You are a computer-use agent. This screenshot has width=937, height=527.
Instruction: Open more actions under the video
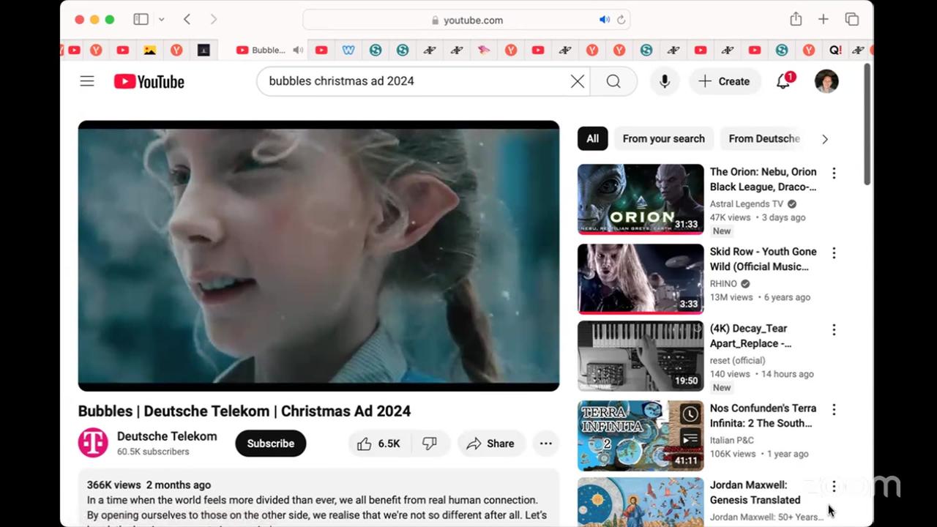tap(546, 444)
